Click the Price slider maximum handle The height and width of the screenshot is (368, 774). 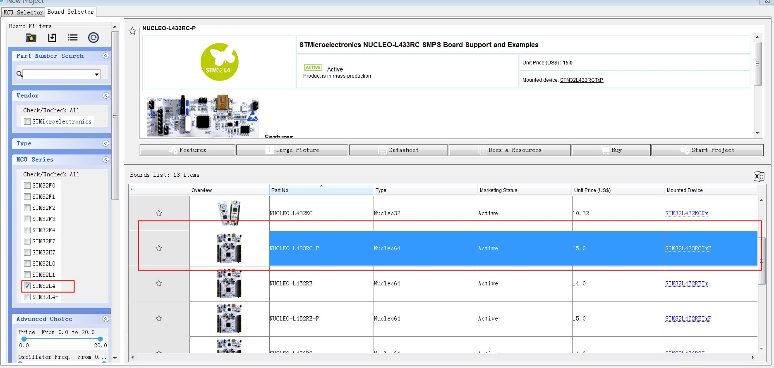[x=100, y=339]
